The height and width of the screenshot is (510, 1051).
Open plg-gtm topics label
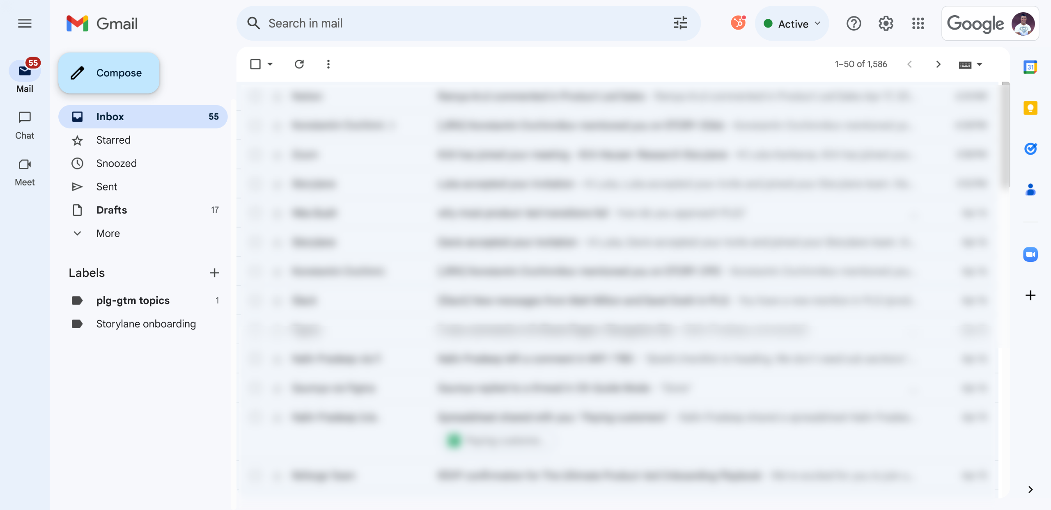133,300
